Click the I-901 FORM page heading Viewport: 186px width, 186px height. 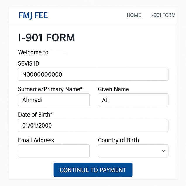(x=46, y=38)
